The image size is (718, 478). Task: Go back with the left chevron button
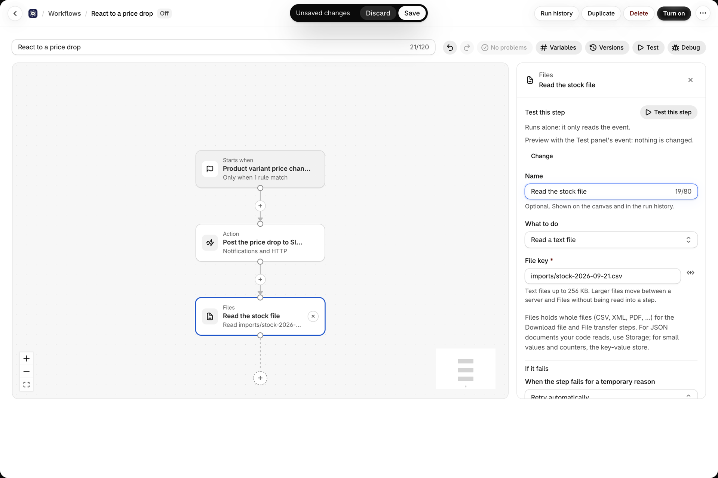(15, 13)
